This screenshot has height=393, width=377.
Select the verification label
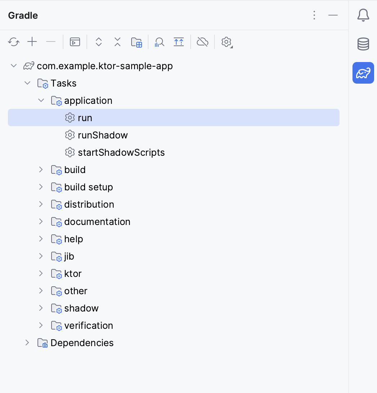click(89, 325)
